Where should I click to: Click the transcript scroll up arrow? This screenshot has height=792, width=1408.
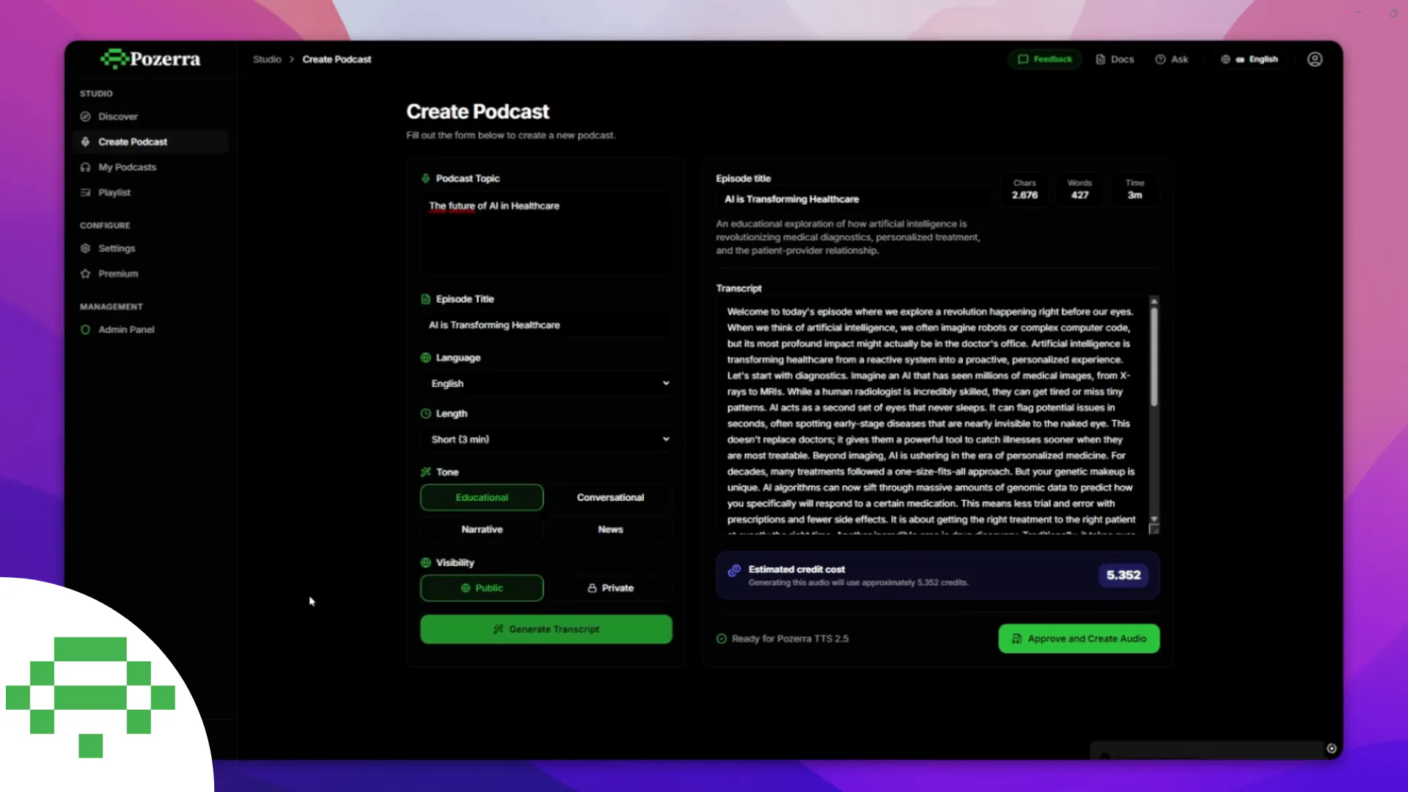[x=1154, y=301]
